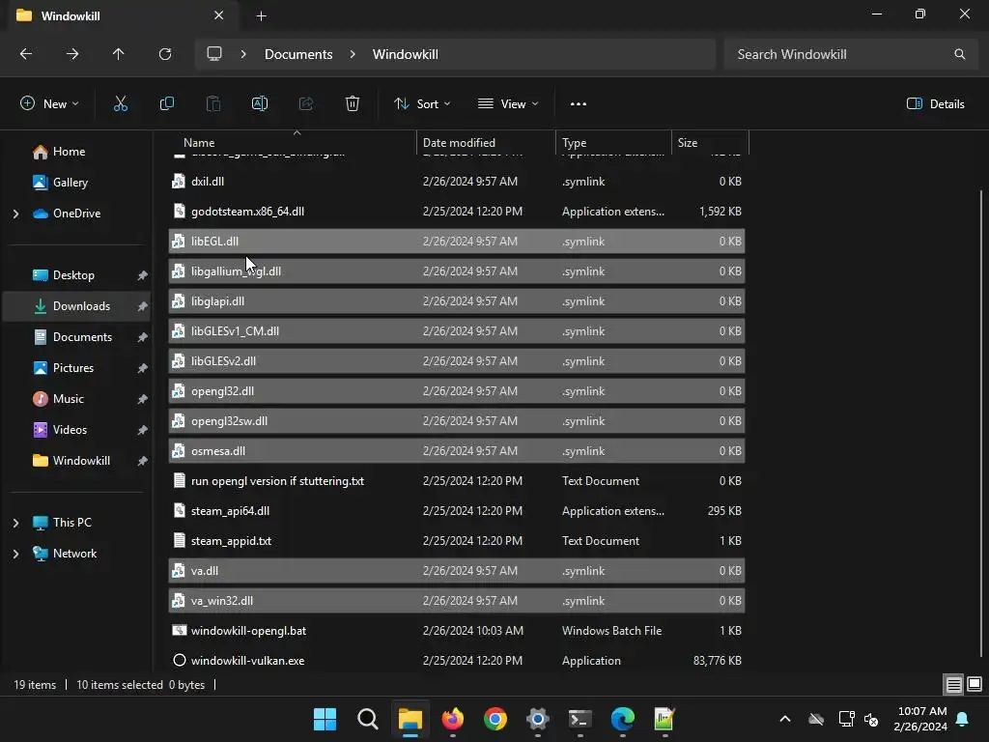Viewport: 989px width, 742px height.
Task: Go forward with the right arrow
Action: tap(72, 54)
